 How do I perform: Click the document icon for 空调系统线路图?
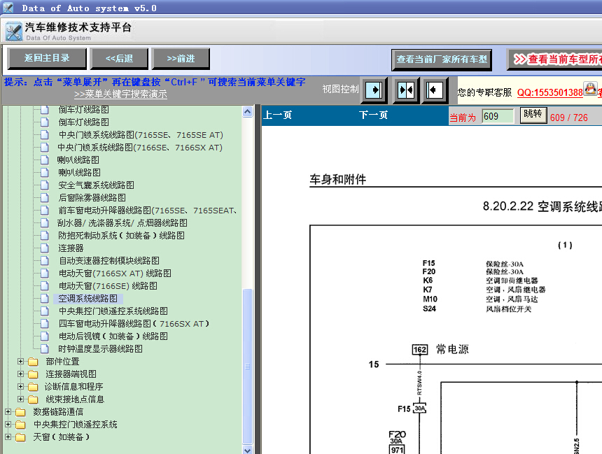click(45, 299)
